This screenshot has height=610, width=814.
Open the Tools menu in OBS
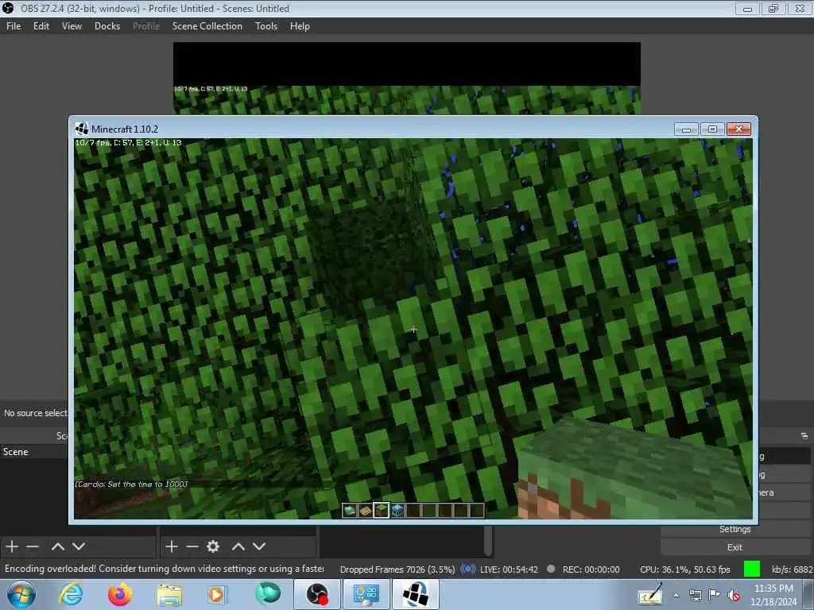(266, 26)
